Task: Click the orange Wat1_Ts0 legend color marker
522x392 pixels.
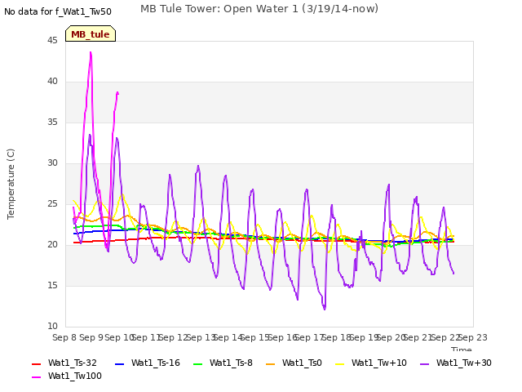Action: click(x=270, y=363)
